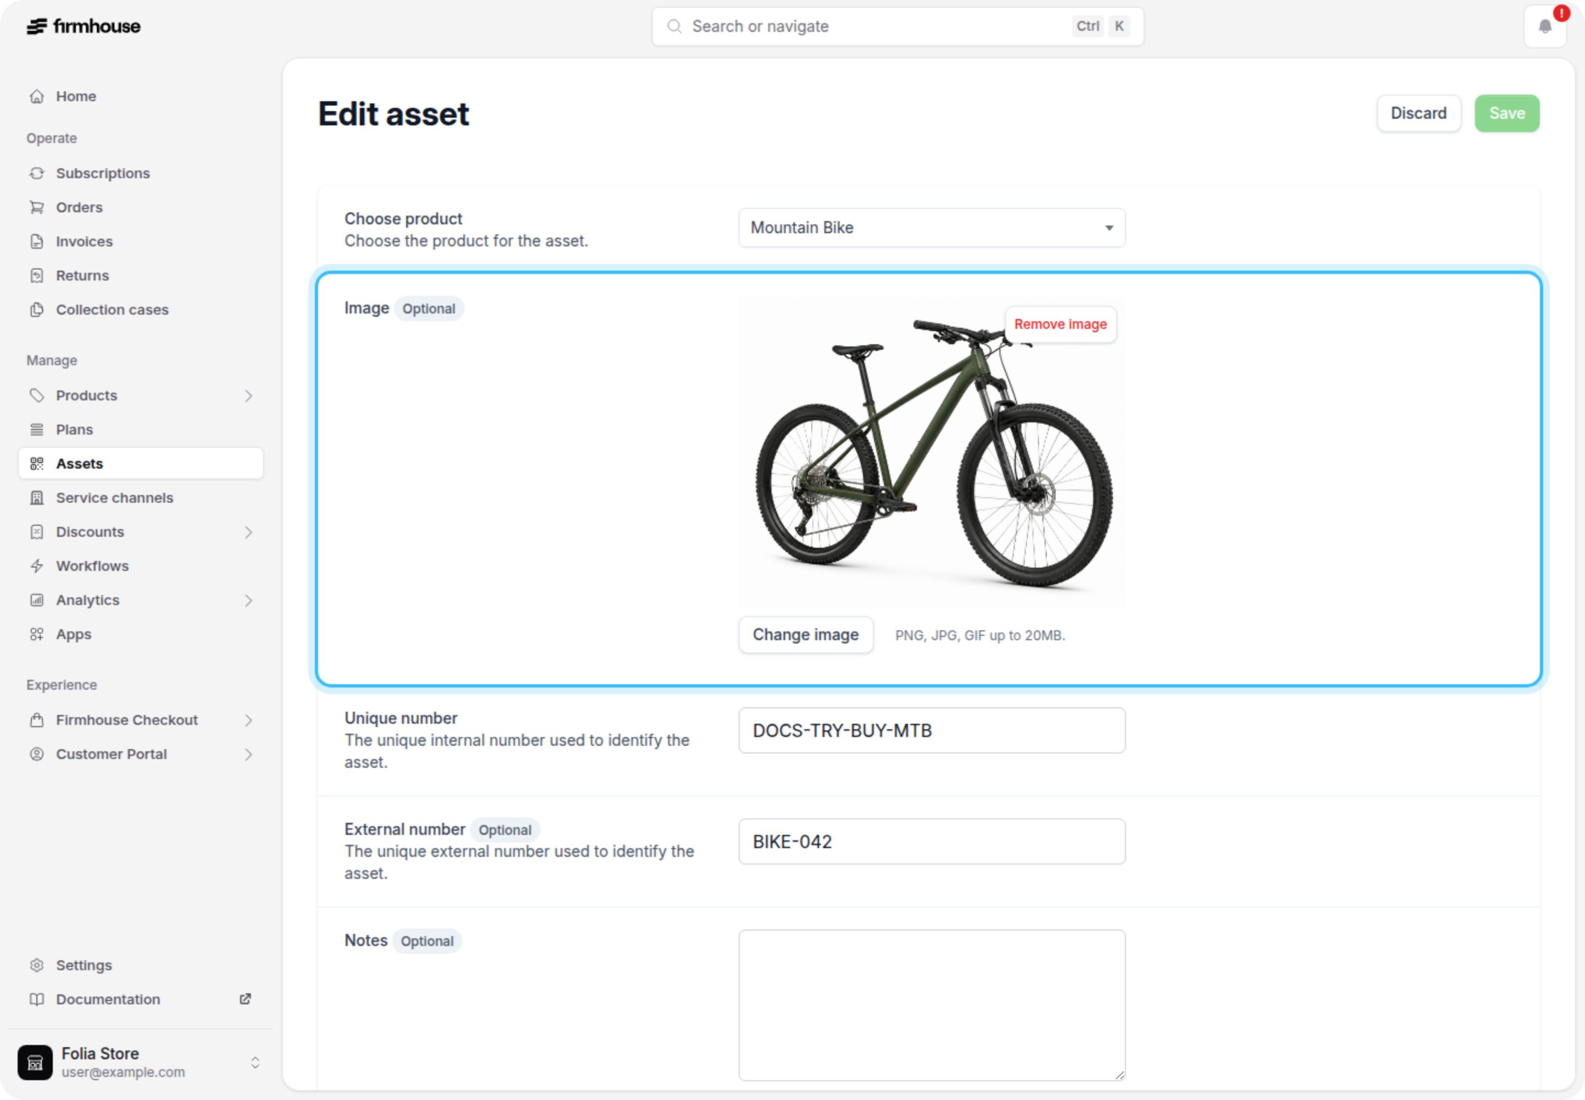Save the asset changes
The width and height of the screenshot is (1585, 1100).
1507,113
